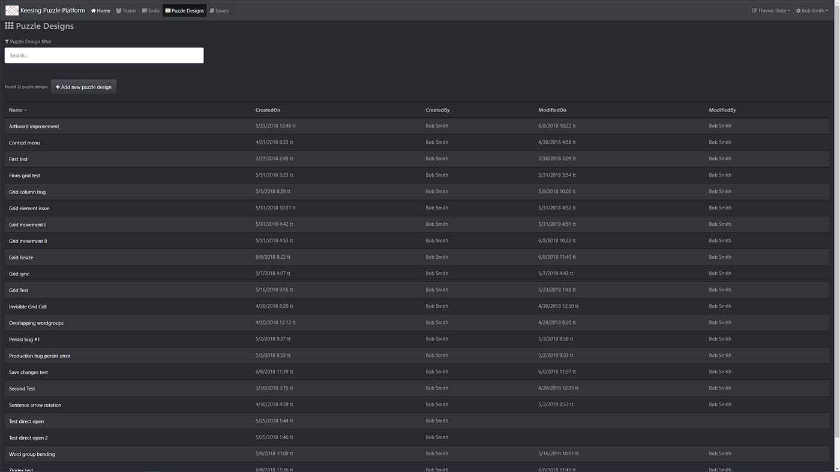Open the Floris grid test design
840x472 pixels.
(25, 176)
